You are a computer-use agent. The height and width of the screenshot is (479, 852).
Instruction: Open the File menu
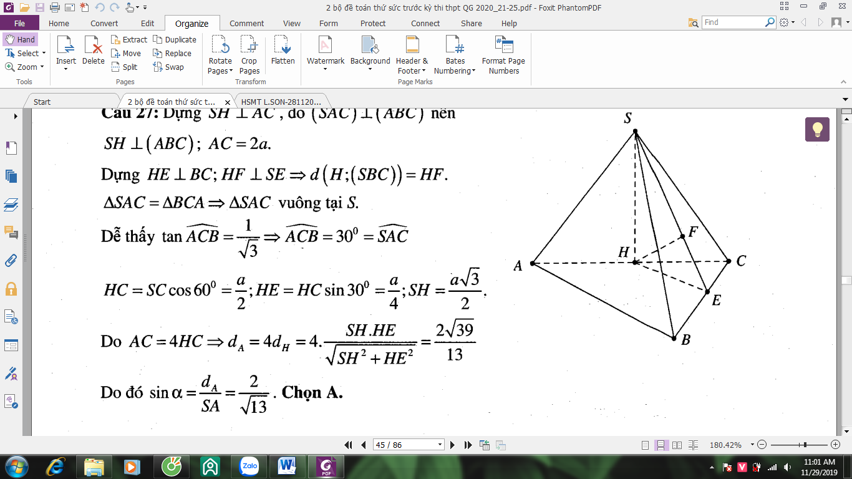tap(19, 23)
